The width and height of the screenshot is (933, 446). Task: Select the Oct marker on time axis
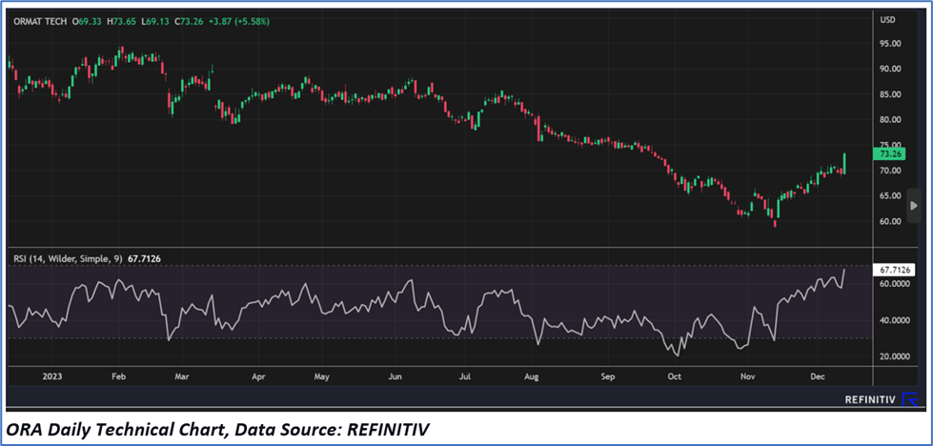pos(675,376)
